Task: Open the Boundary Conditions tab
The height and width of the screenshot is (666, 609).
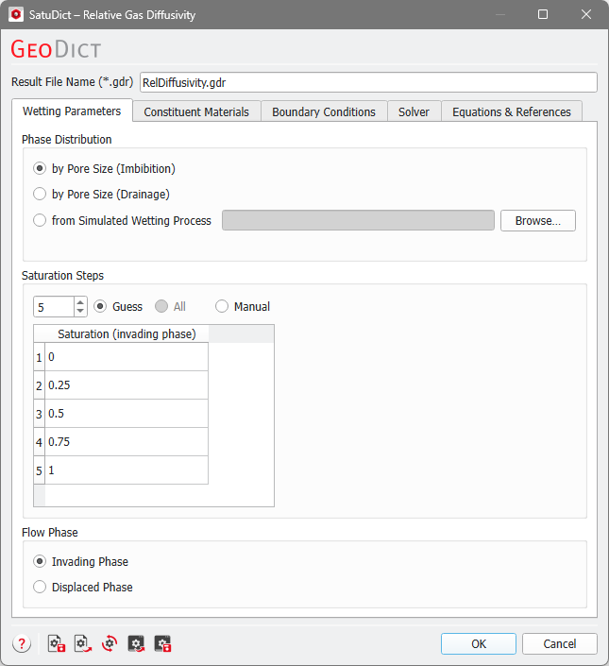Action: coord(324,112)
